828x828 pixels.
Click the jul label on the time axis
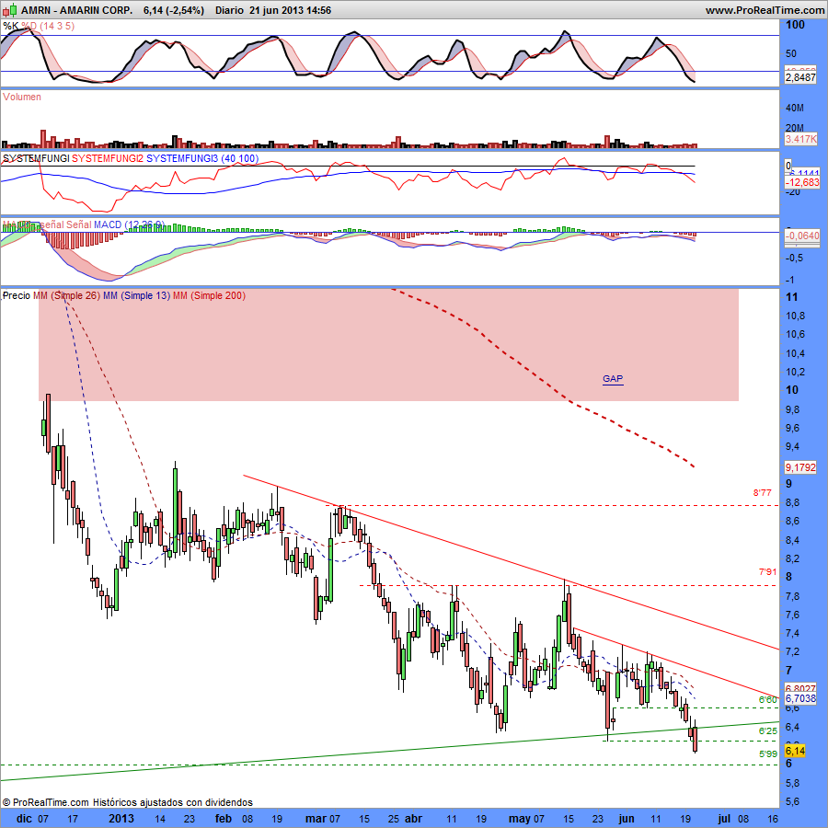[x=725, y=819]
